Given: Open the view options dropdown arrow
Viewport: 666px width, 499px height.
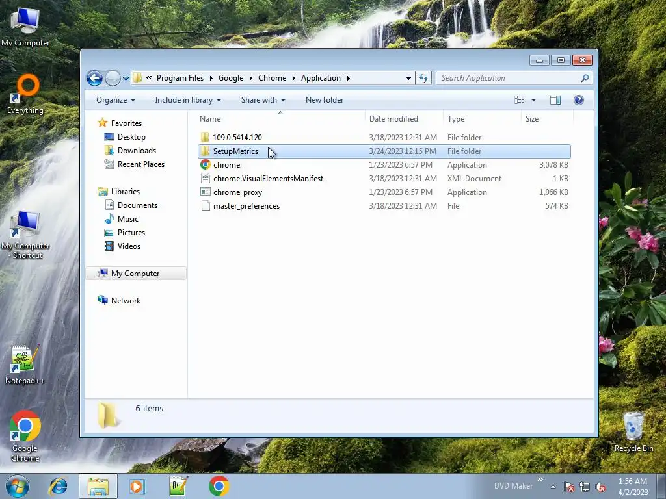Looking at the screenshot, I should (533, 100).
